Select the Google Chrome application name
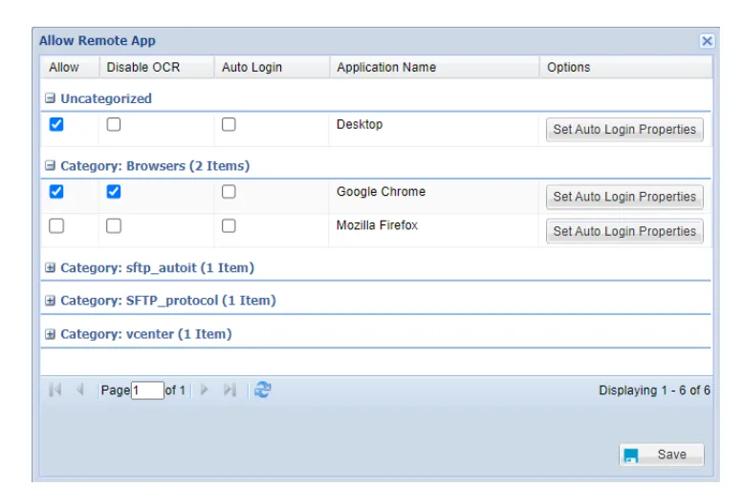Viewport: 743px width, 487px height. (381, 192)
